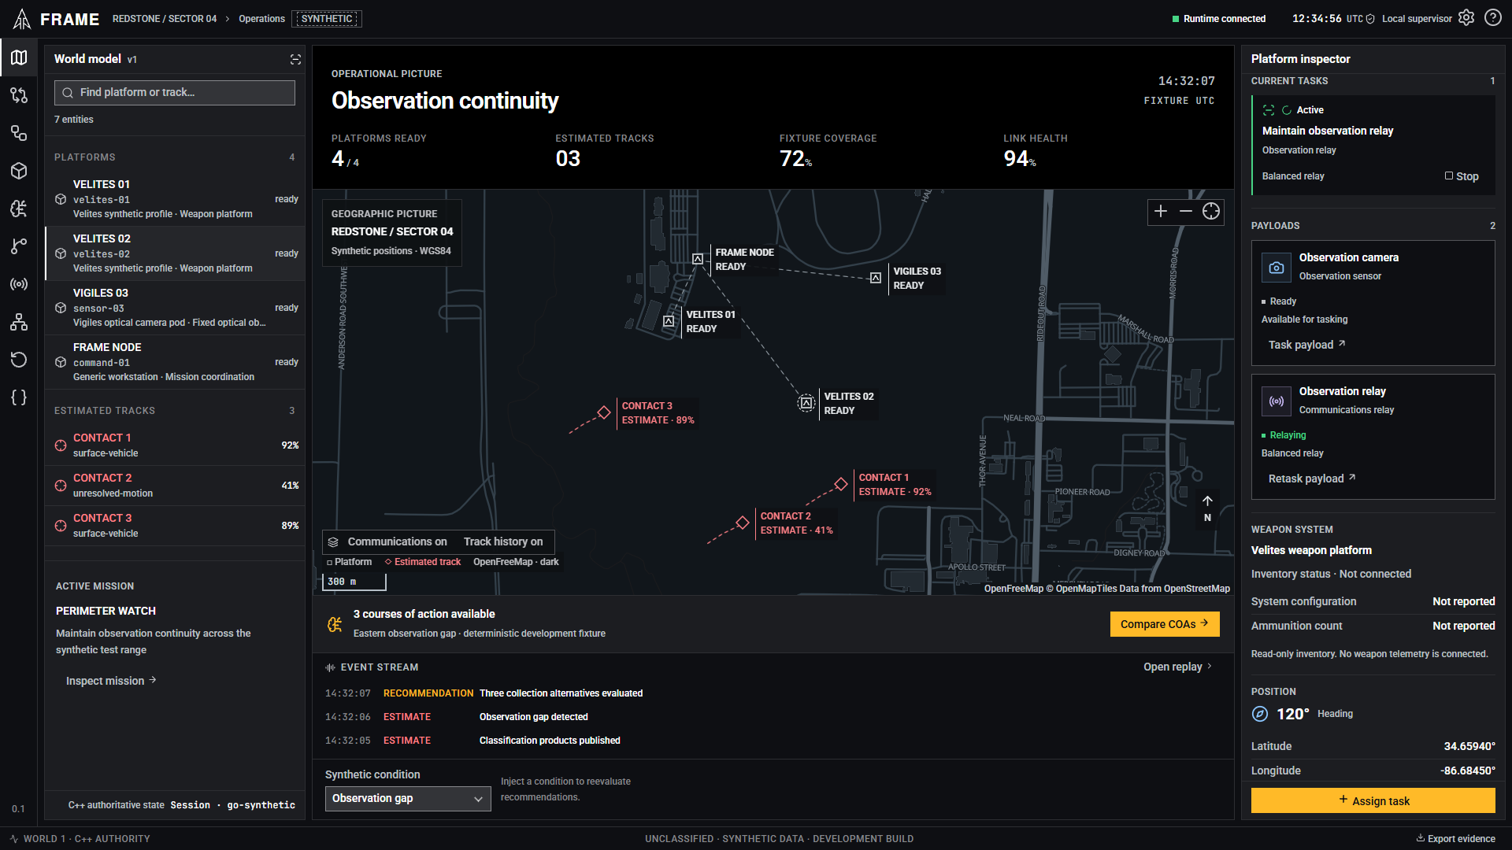Viewport: 1512px width, 850px height.
Task: Select Operations in the breadcrumb
Action: 262,19
